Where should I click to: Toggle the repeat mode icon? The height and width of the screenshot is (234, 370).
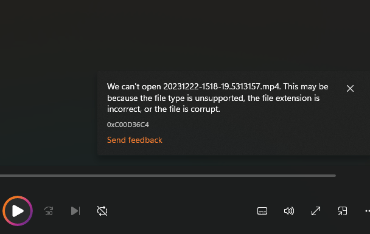[x=102, y=211]
